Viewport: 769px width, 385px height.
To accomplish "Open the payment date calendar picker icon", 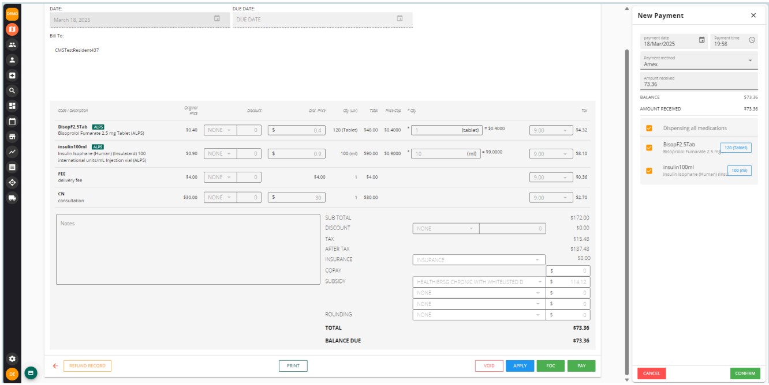I will click(702, 40).
